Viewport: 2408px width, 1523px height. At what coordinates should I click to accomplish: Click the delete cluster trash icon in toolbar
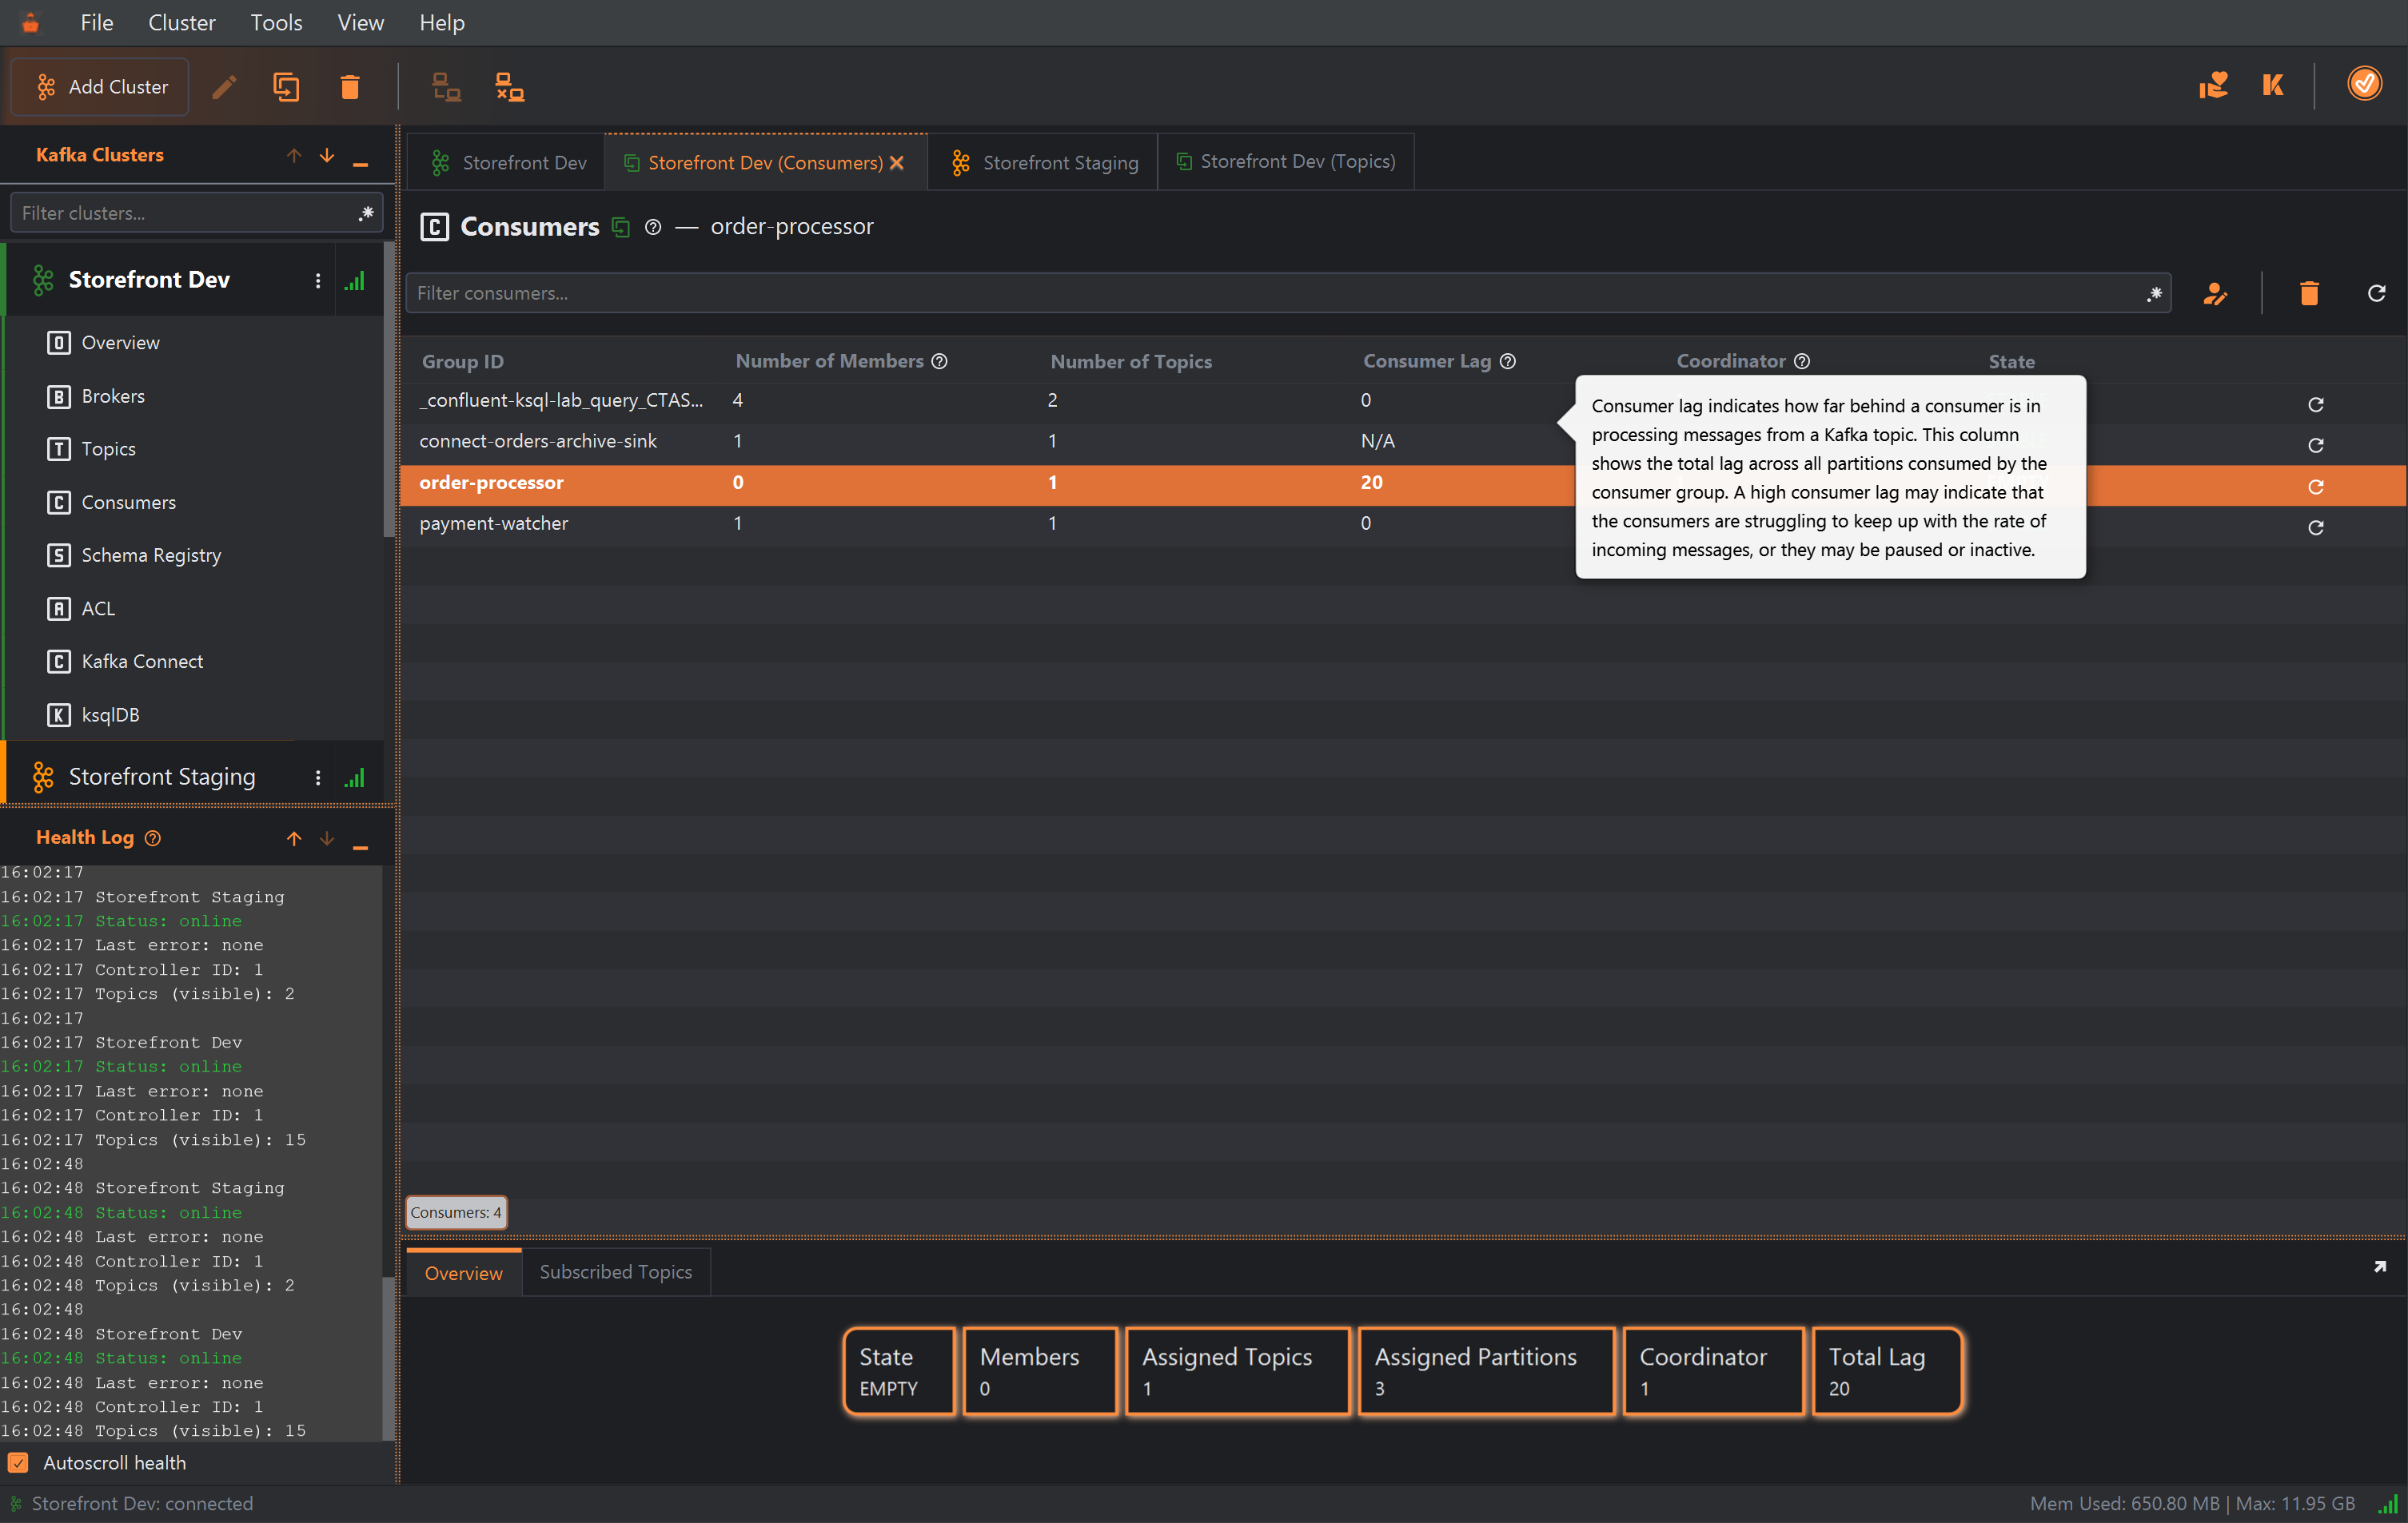click(350, 87)
